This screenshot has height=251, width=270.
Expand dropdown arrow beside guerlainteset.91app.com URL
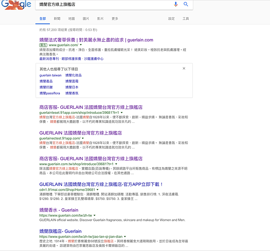tap(121, 112)
